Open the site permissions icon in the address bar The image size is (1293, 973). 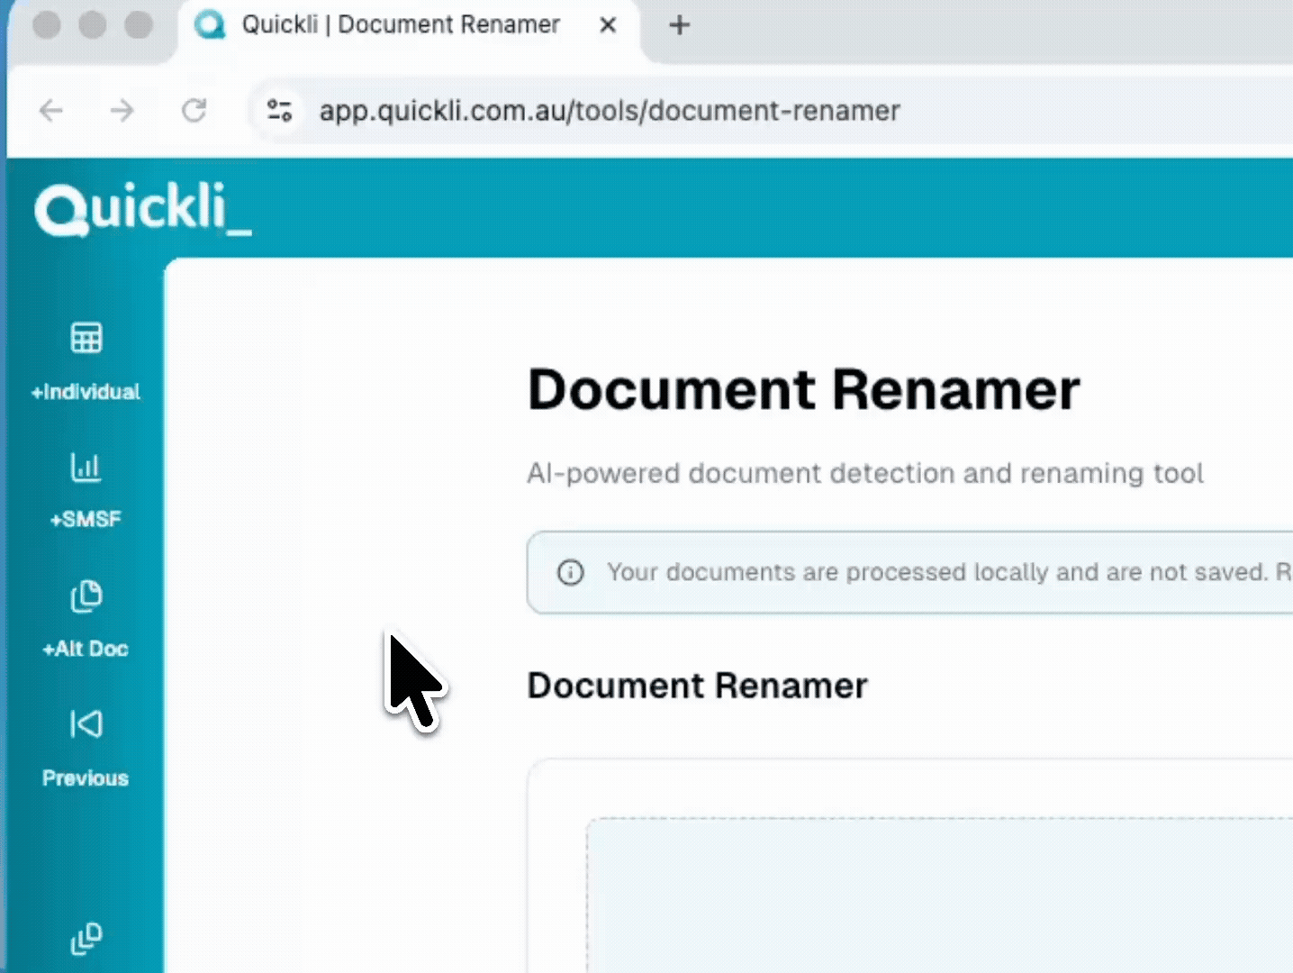click(279, 110)
